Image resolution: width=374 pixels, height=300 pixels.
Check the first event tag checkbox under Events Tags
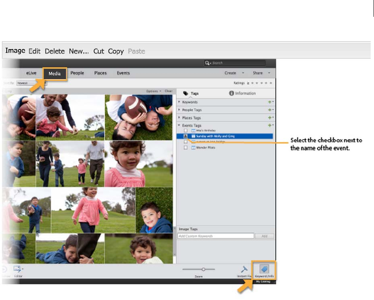(186, 131)
